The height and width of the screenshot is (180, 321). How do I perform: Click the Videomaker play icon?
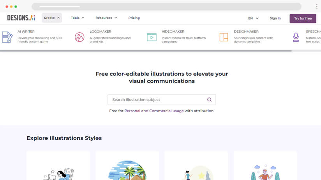[152, 37]
